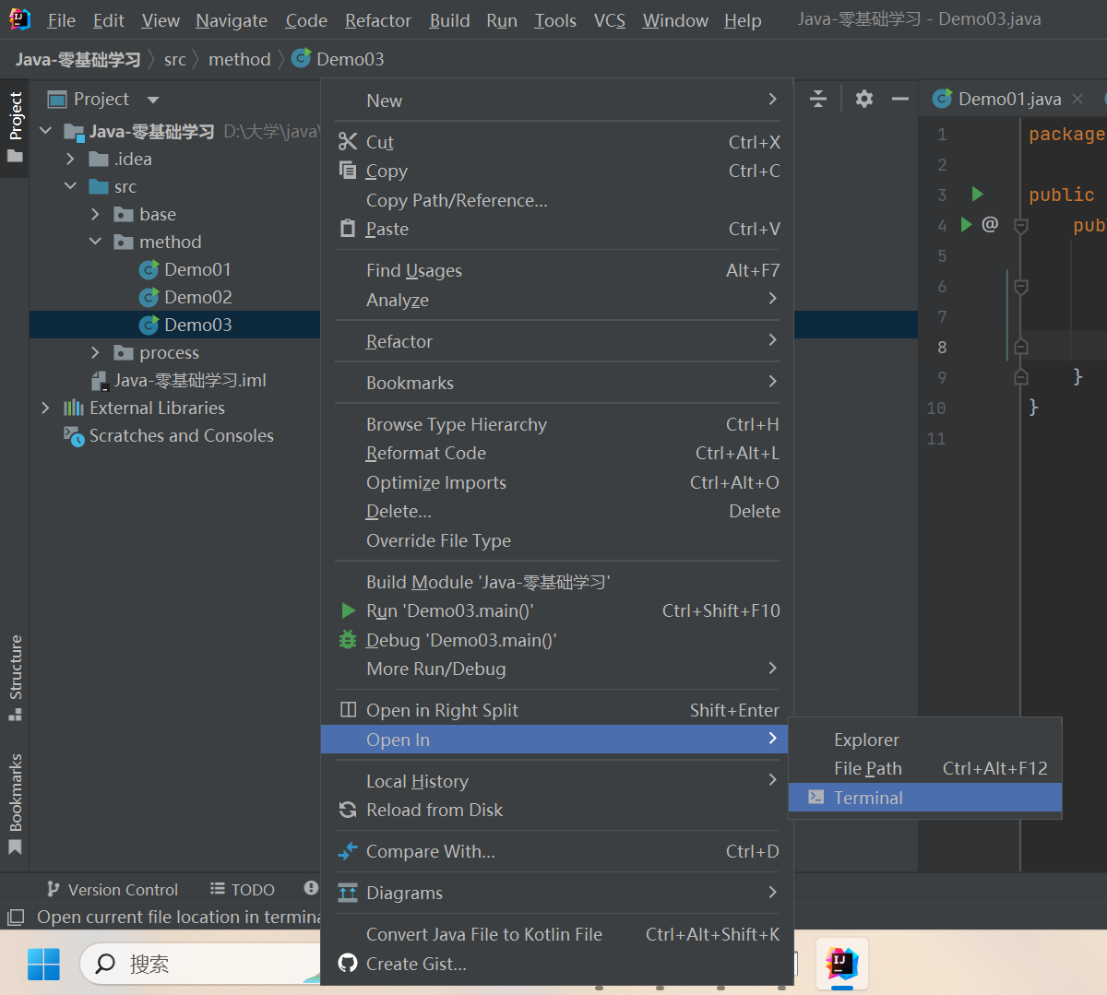
Task: Toggle the Bookmarks side tool window button
Action: point(15,803)
